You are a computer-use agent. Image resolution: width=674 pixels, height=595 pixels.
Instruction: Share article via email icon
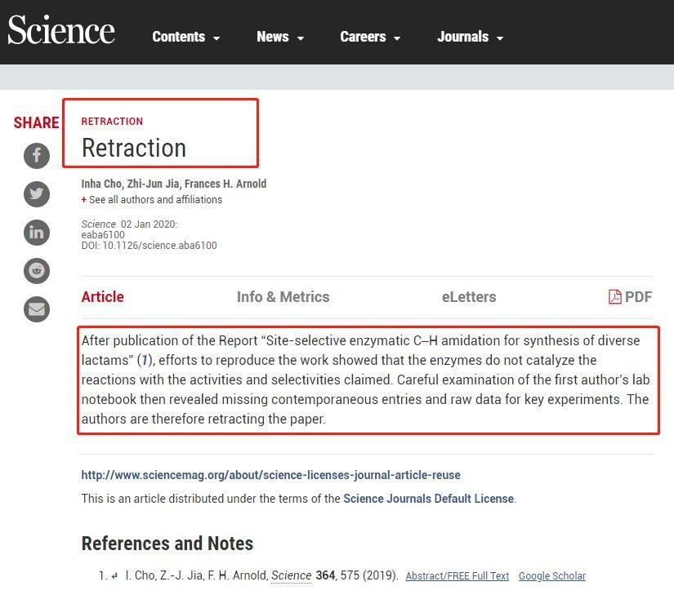[37, 309]
